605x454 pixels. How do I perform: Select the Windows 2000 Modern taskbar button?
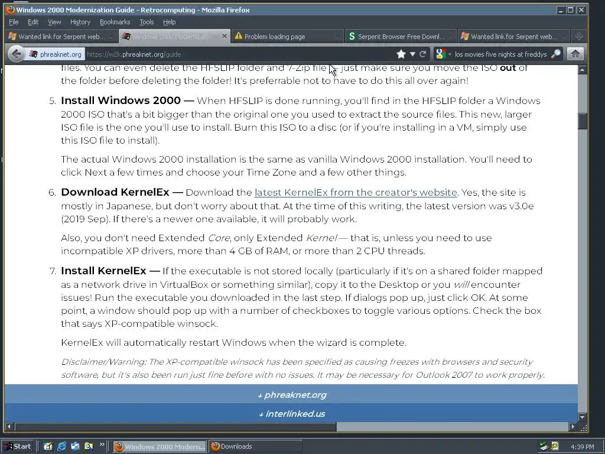tap(160, 447)
